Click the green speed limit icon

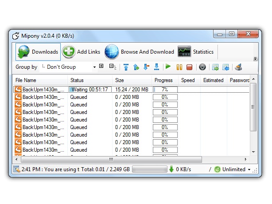pos(217,169)
